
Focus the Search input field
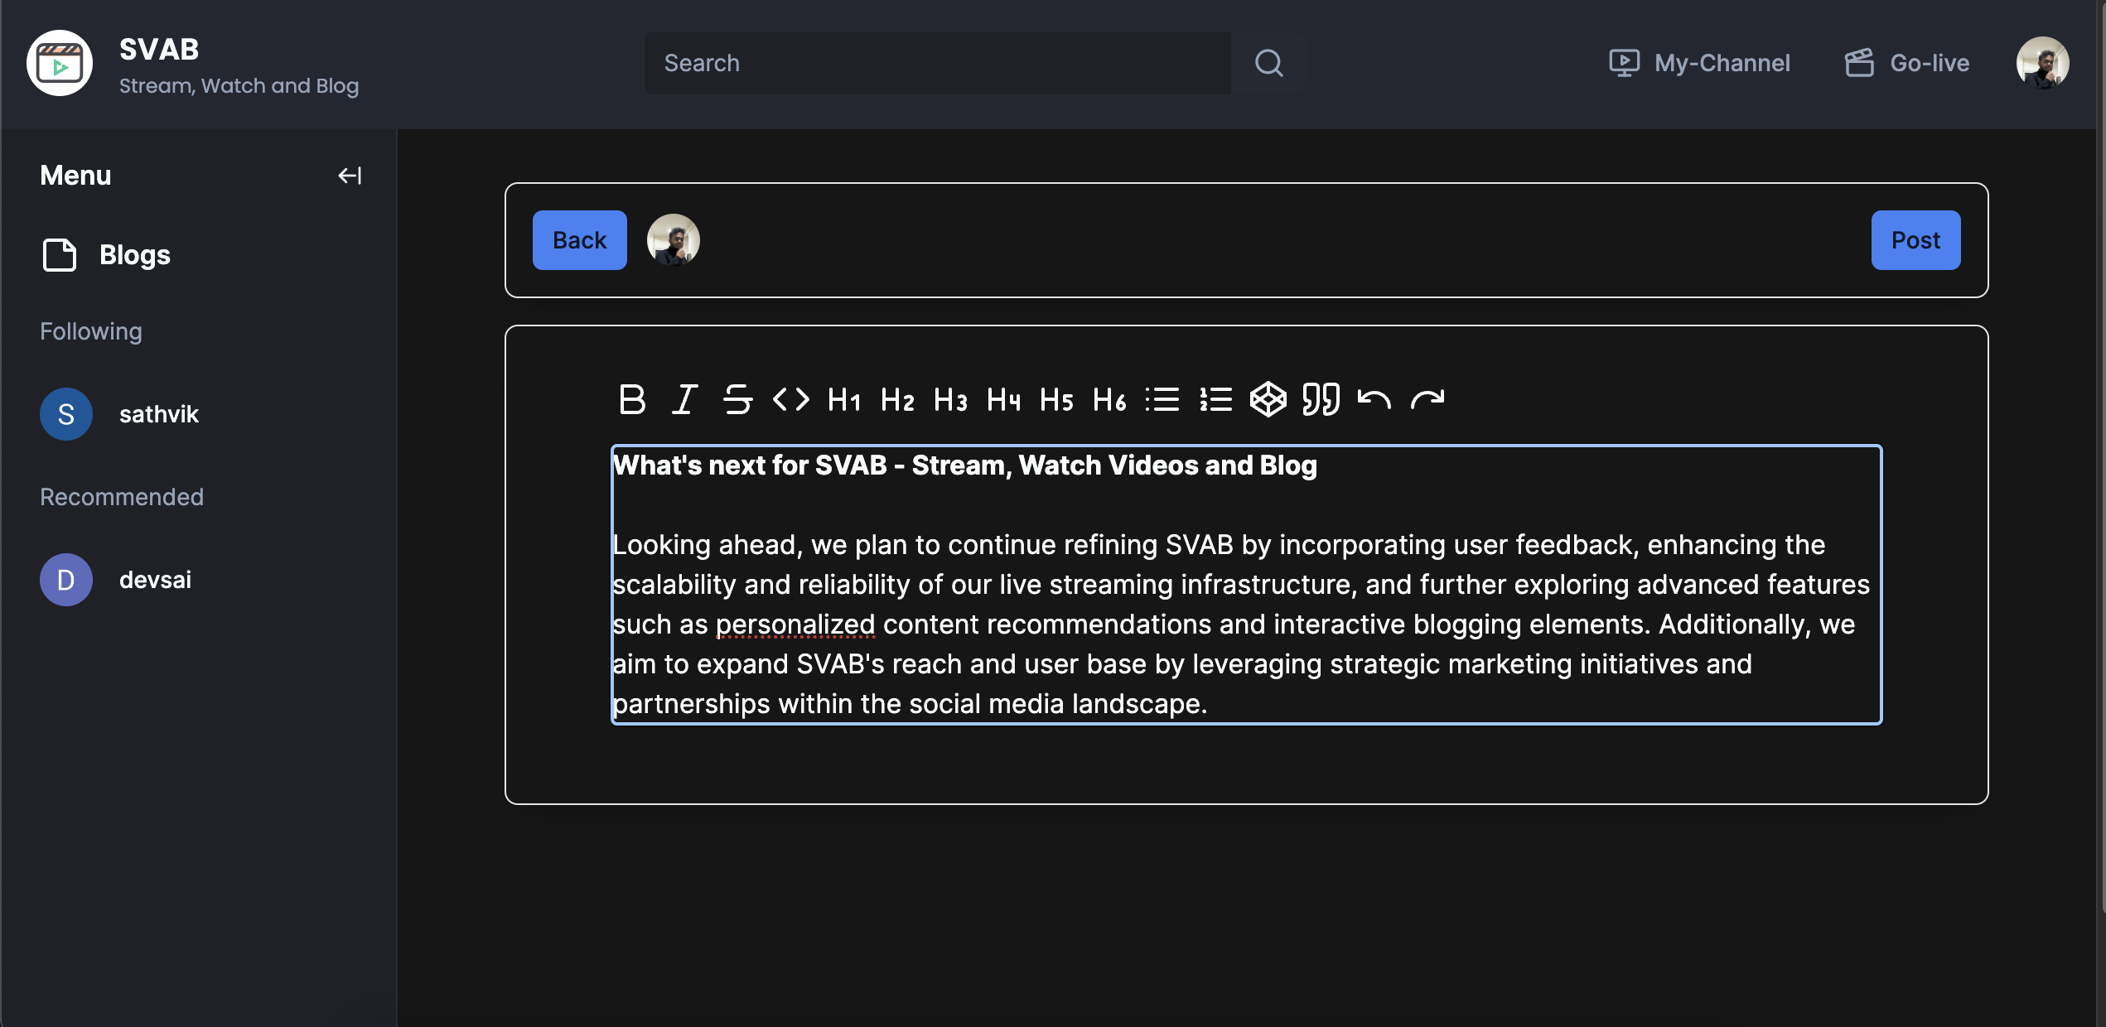(937, 63)
